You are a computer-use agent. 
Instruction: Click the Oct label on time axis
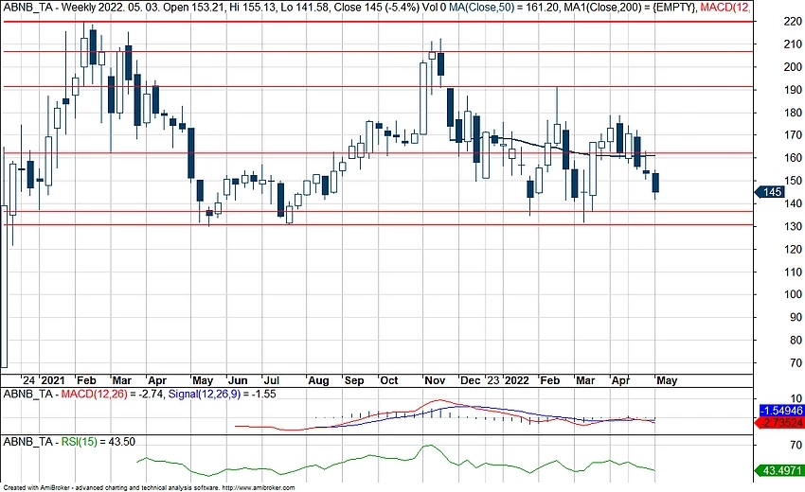[388, 380]
